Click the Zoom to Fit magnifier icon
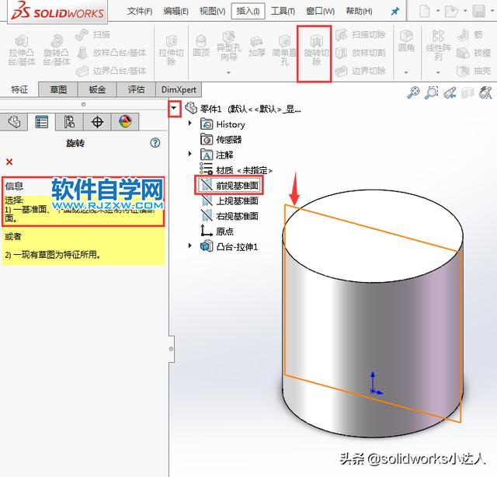This screenshot has height=477, width=497. point(413,92)
